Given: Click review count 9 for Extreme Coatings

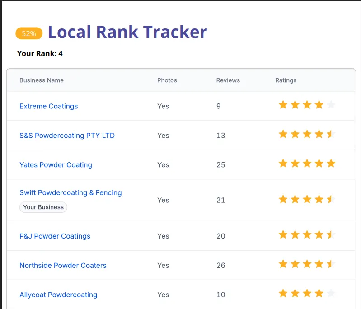Looking at the screenshot, I should (x=219, y=106).
